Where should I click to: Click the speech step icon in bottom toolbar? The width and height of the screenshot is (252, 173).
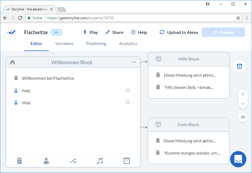(19, 161)
